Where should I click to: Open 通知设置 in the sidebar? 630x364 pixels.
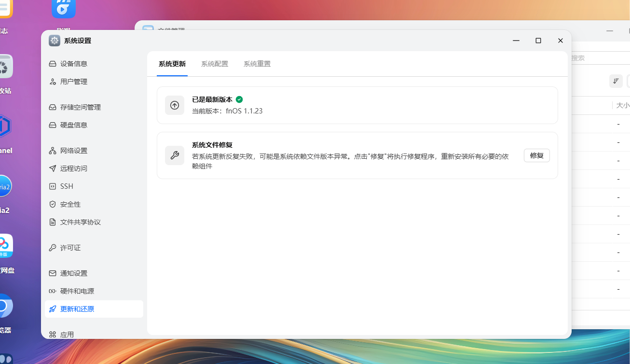pos(94,273)
